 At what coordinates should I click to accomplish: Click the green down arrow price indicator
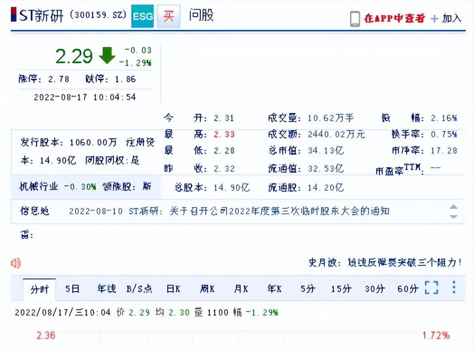coord(107,56)
